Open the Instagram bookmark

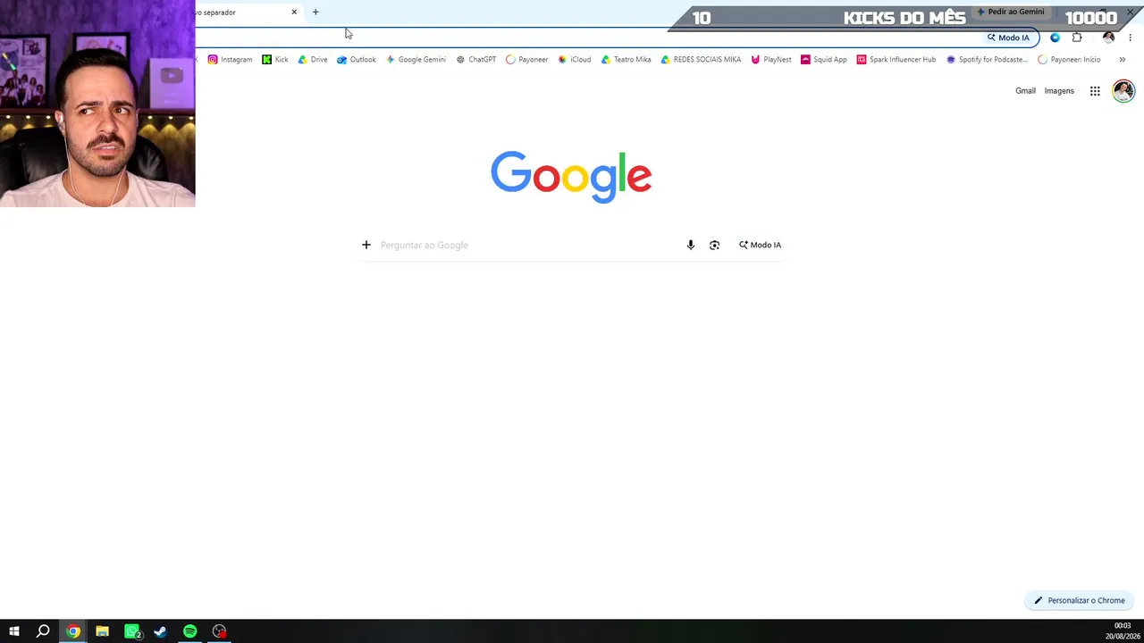230,60
